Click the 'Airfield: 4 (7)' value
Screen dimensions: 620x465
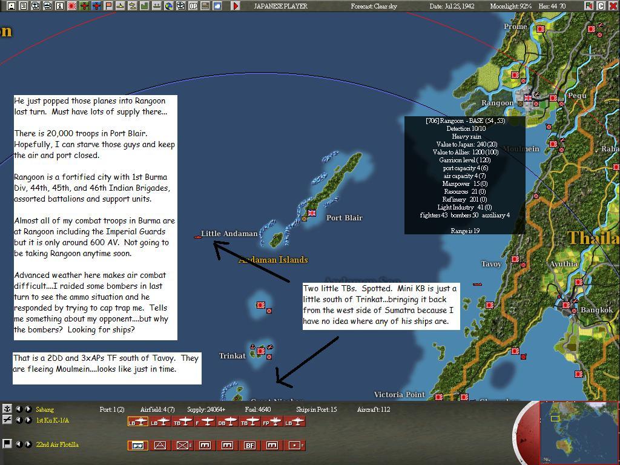[x=157, y=409]
